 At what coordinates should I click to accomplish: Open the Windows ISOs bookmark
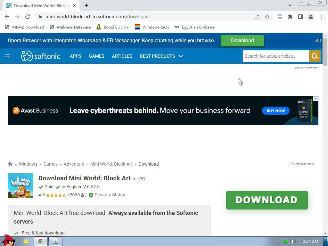pyautogui.click(x=152, y=27)
